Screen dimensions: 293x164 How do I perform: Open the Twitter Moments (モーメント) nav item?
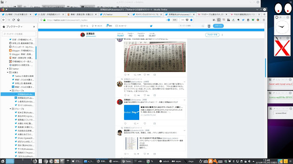[x=97, y=26]
